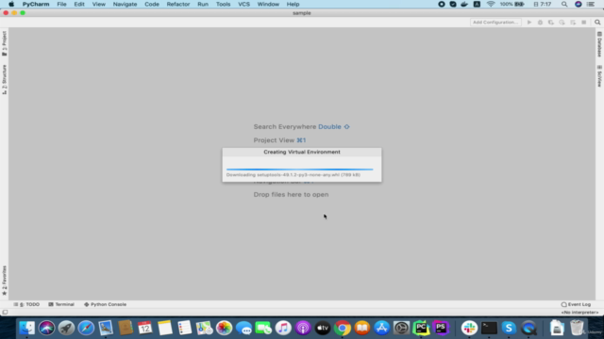Viewport: 604px width, 339px height.
Task: Open Safari from the Dock
Action: 86,328
